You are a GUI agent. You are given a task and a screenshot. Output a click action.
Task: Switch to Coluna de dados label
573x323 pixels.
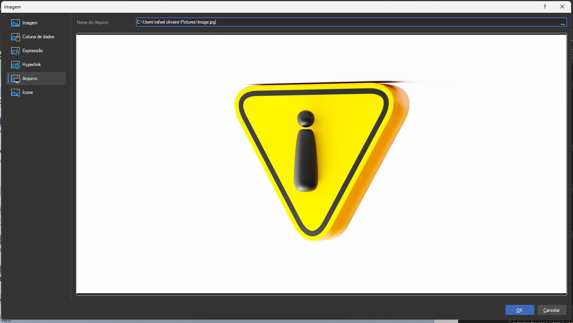(38, 37)
